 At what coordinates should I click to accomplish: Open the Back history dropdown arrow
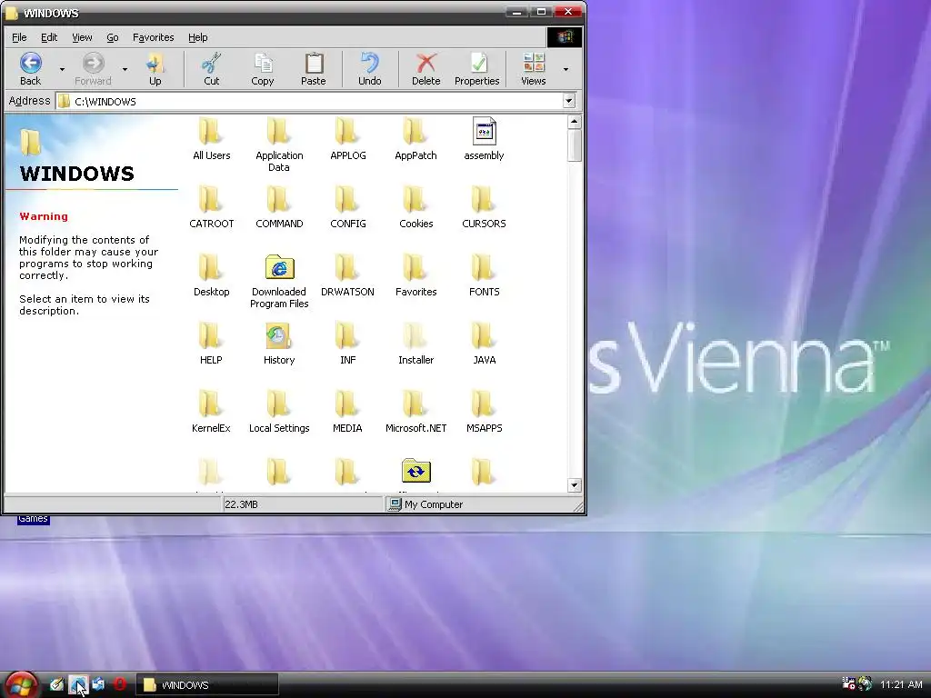point(62,69)
